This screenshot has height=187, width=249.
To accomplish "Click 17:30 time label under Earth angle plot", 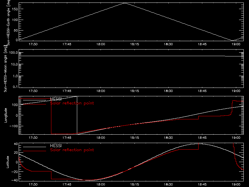I will [33, 44].
